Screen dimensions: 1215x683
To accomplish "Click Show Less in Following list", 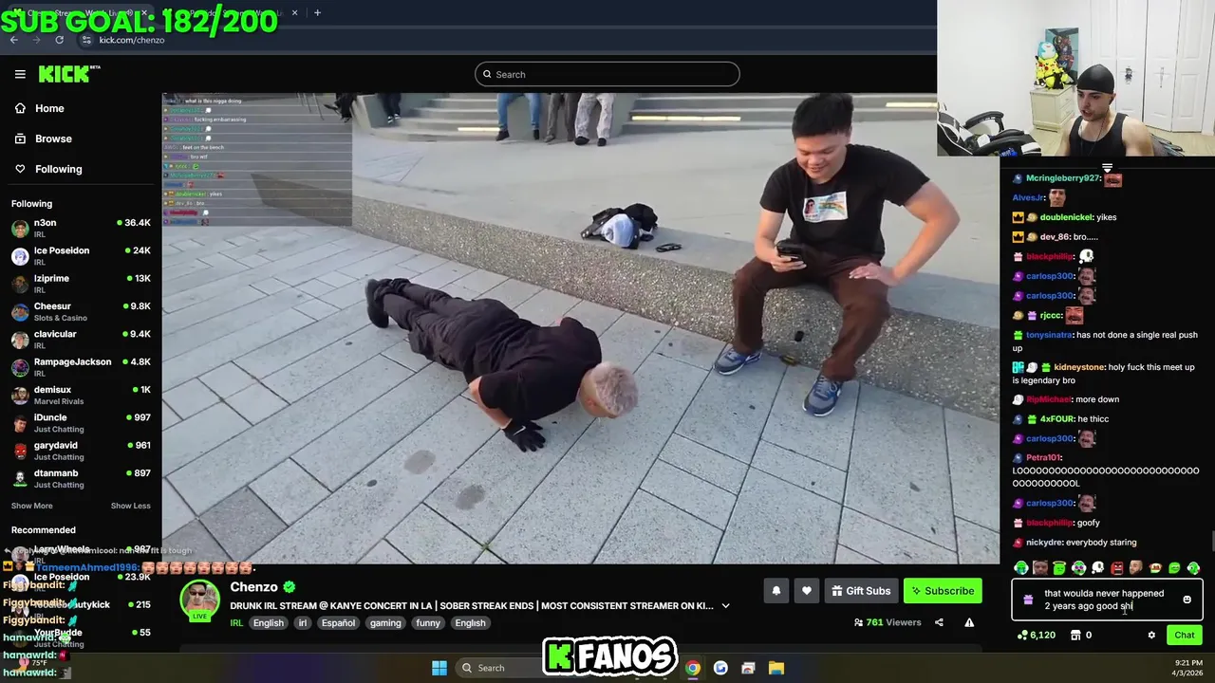I will point(130,506).
